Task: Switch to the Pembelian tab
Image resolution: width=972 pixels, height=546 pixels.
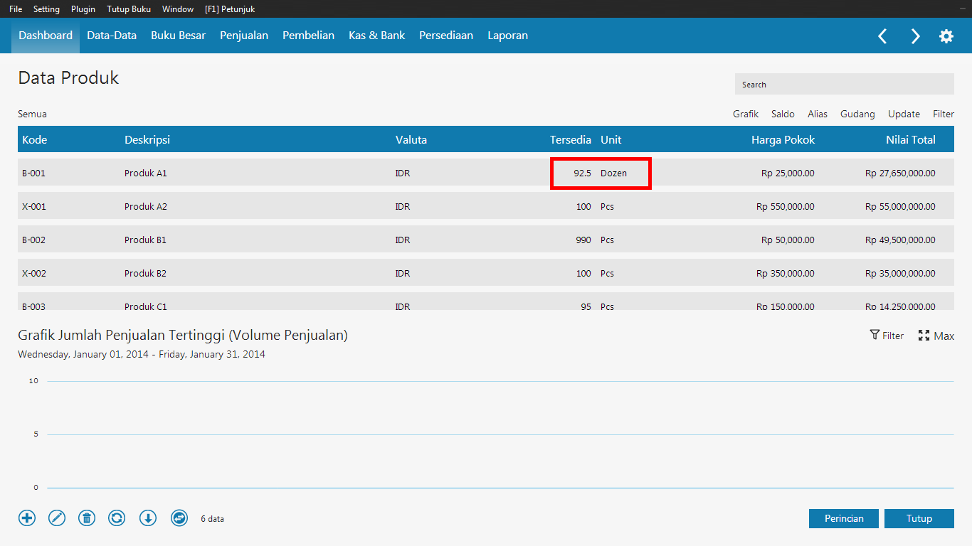Action: [308, 36]
